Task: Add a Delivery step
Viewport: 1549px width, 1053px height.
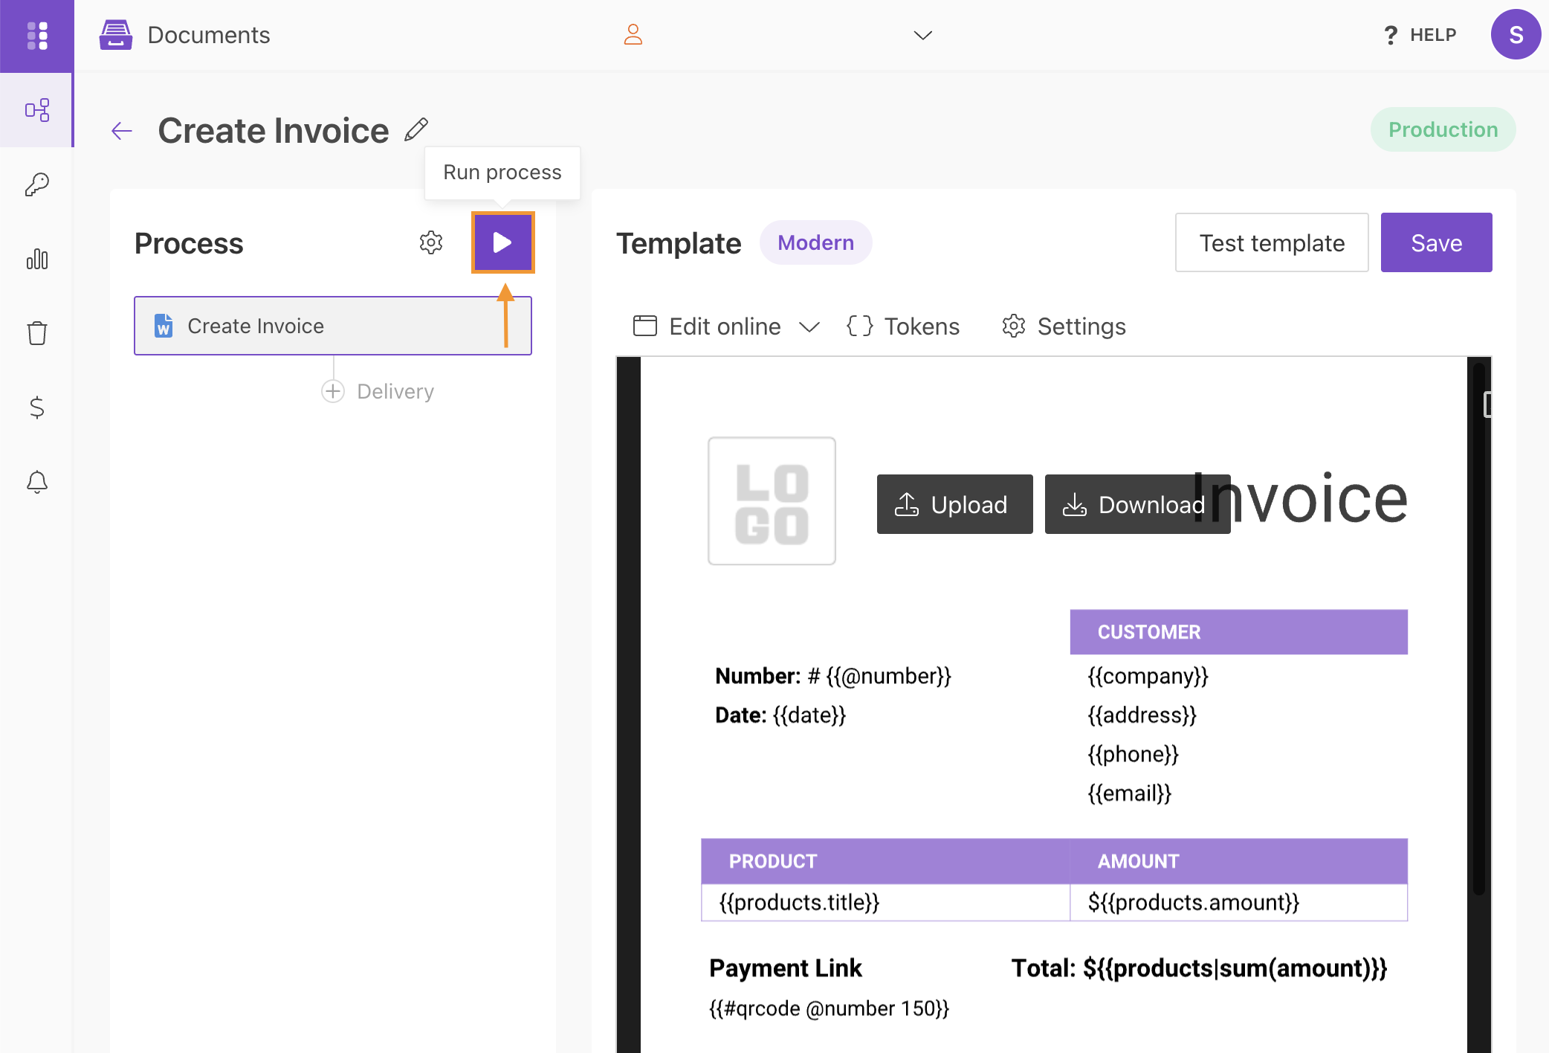Action: point(332,390)
